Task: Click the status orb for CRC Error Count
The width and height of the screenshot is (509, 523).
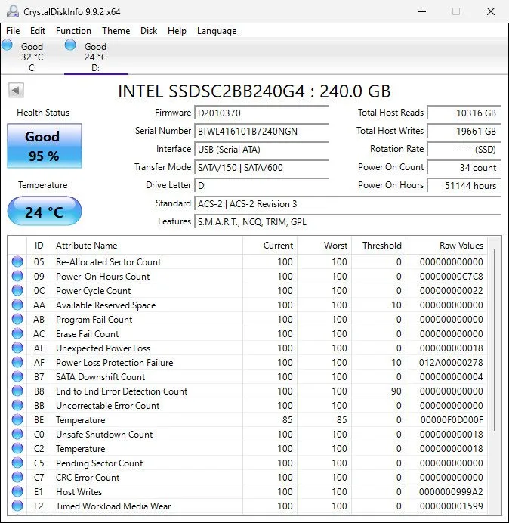Action: click(x=17, y=477)
